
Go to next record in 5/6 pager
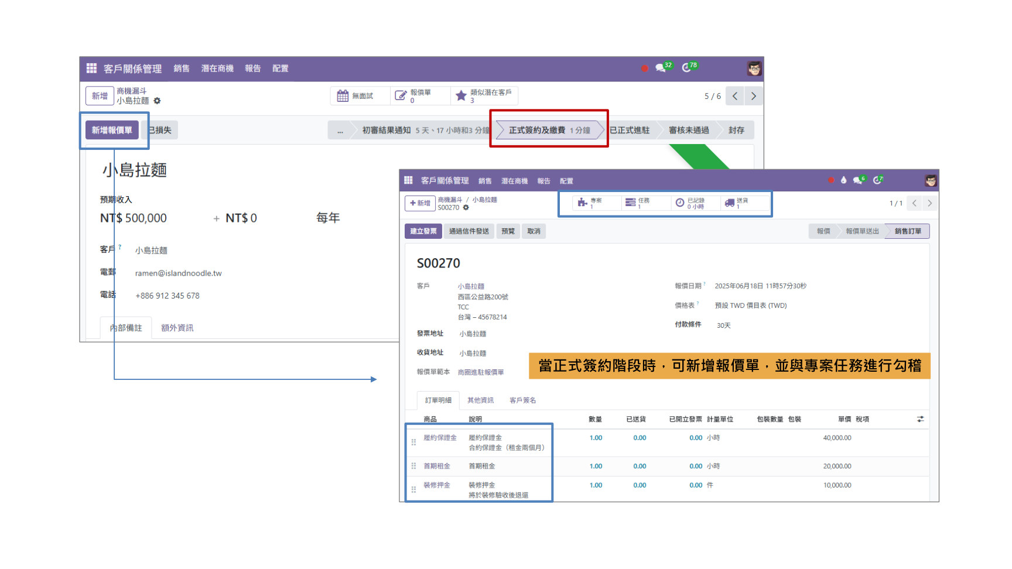click(x=754, y=96)
